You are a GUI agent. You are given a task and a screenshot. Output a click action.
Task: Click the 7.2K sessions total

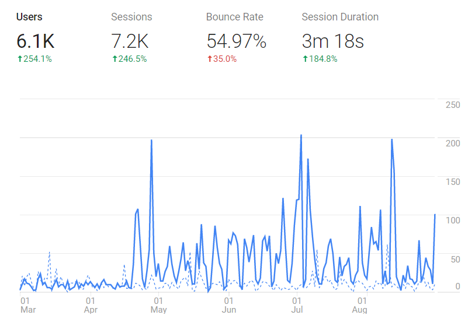click(130, 41)
